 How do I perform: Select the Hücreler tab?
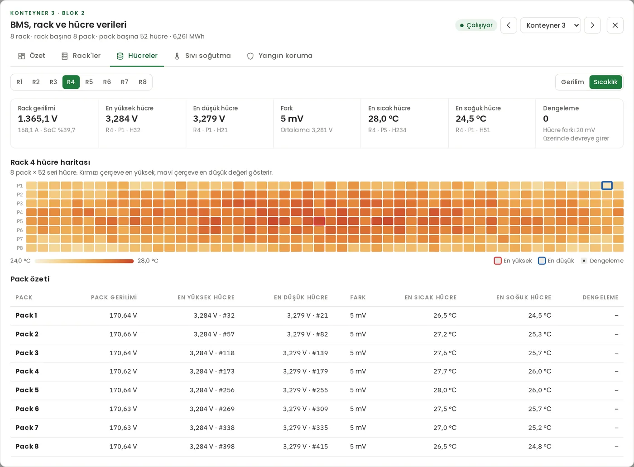(x=137, y=56)
